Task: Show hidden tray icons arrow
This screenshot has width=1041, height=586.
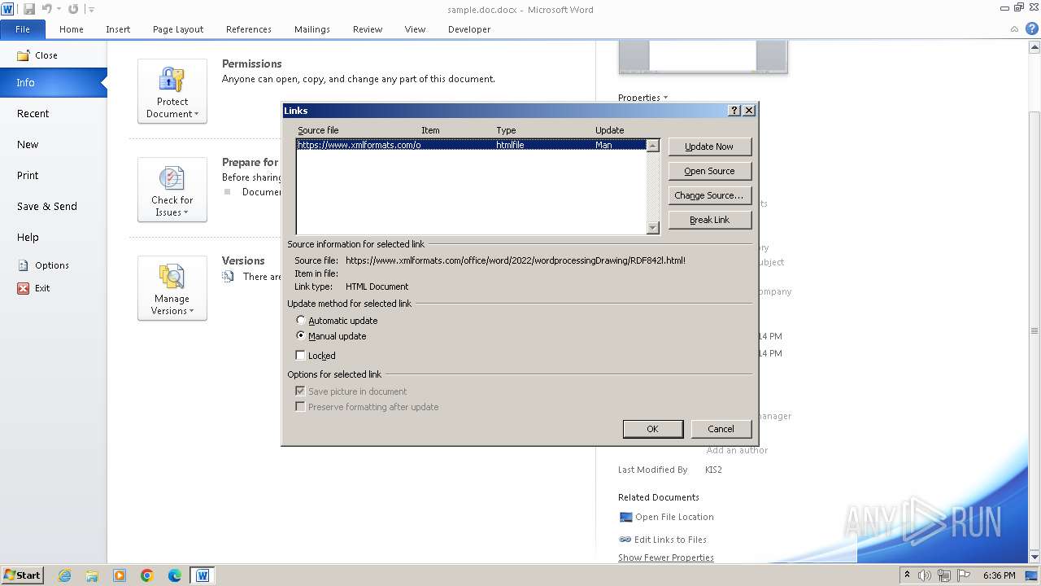Action: 907,575
